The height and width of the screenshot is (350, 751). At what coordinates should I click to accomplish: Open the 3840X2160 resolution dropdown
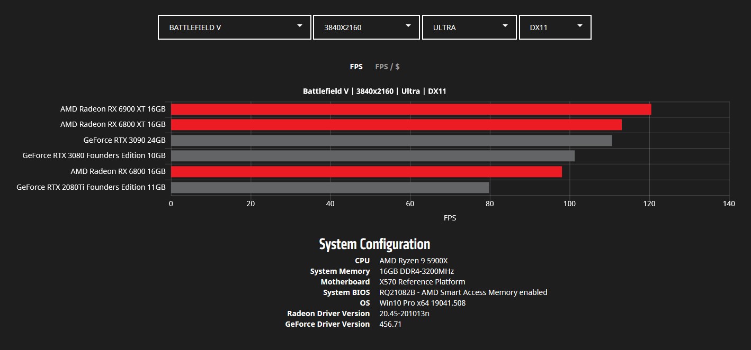(x=366, y=27)
